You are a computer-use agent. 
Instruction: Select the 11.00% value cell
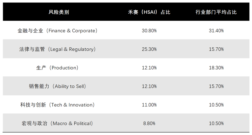tap(149, 105)
